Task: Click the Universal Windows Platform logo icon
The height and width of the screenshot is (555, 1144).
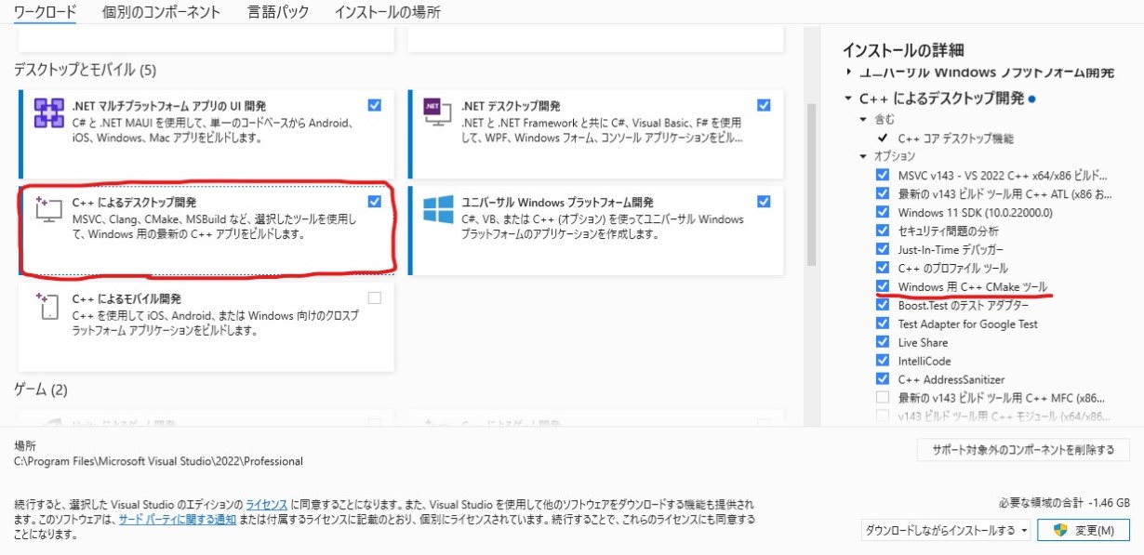Action: pyautogui.click(x=438, y=209)
